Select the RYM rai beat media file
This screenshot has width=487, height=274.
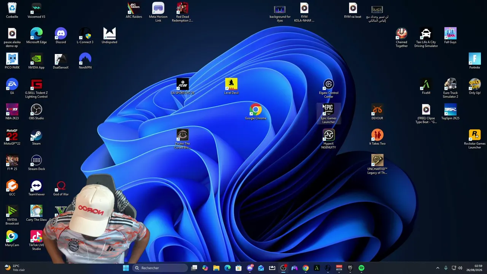coord(353,11)
